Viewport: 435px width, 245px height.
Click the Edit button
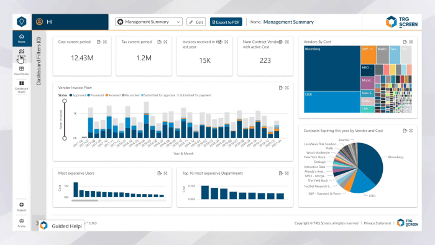coord(196,22)
